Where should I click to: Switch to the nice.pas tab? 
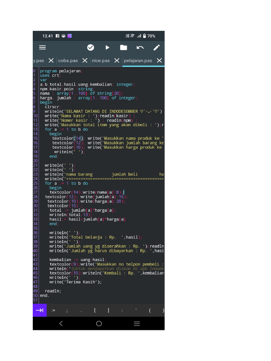click(x=101, y=61)
